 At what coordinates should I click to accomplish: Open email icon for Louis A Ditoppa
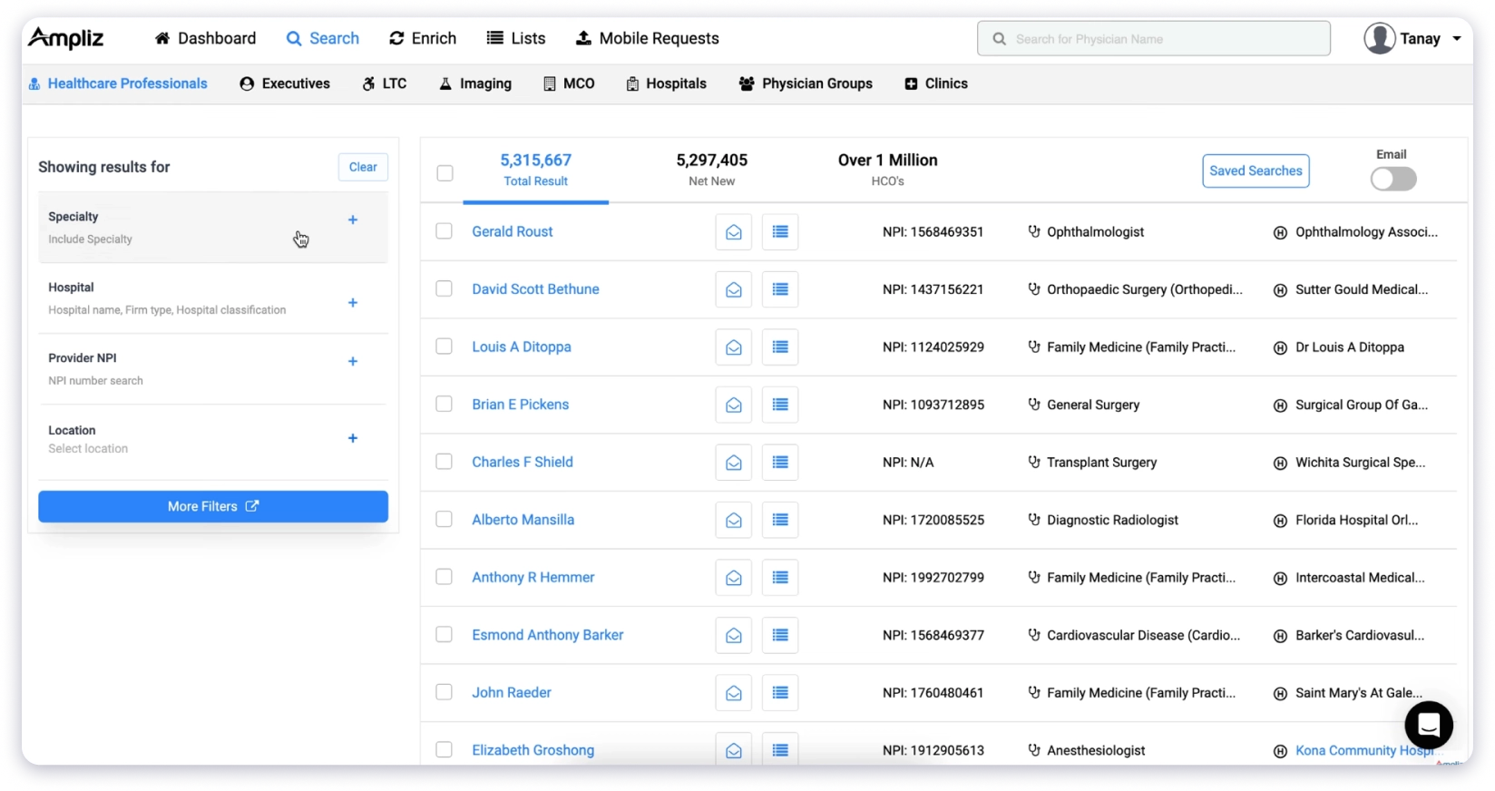[x=733, y=347]
